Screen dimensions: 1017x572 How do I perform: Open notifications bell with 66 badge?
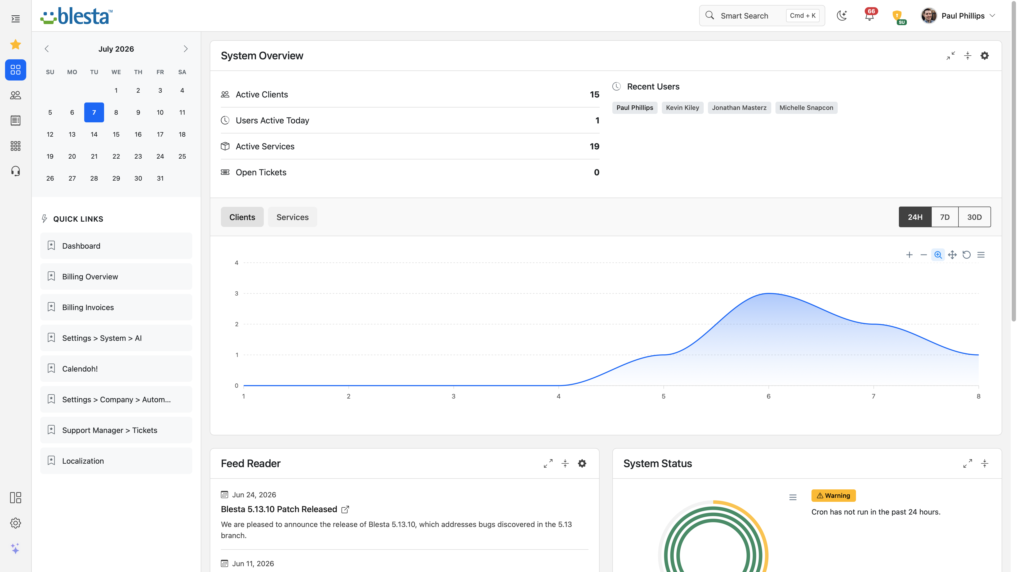(869, 15)
